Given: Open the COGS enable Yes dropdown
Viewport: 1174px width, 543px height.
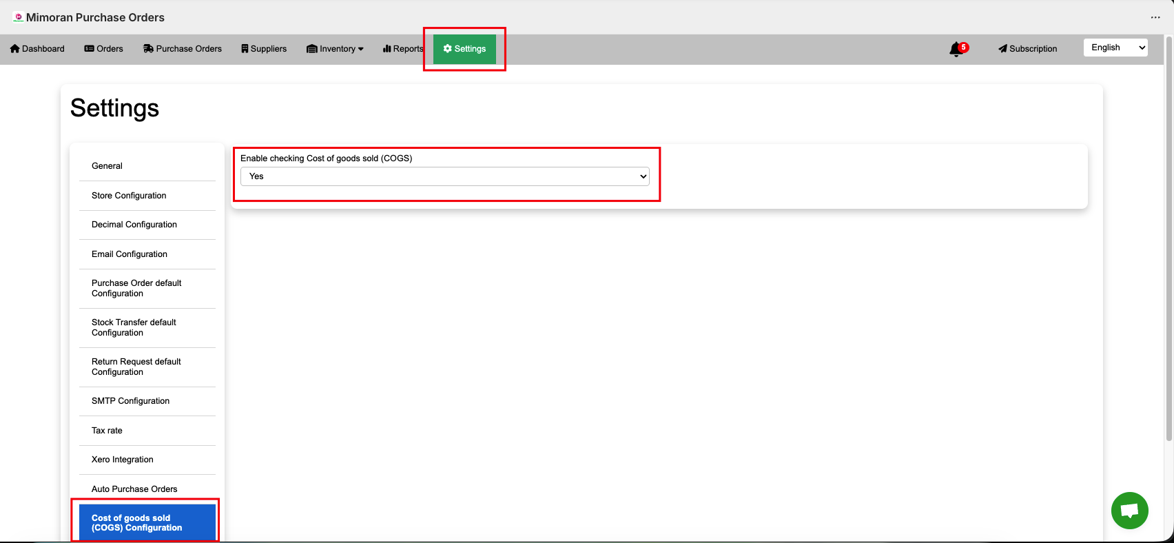Looking at the screenshot, I should click(444, 176).
